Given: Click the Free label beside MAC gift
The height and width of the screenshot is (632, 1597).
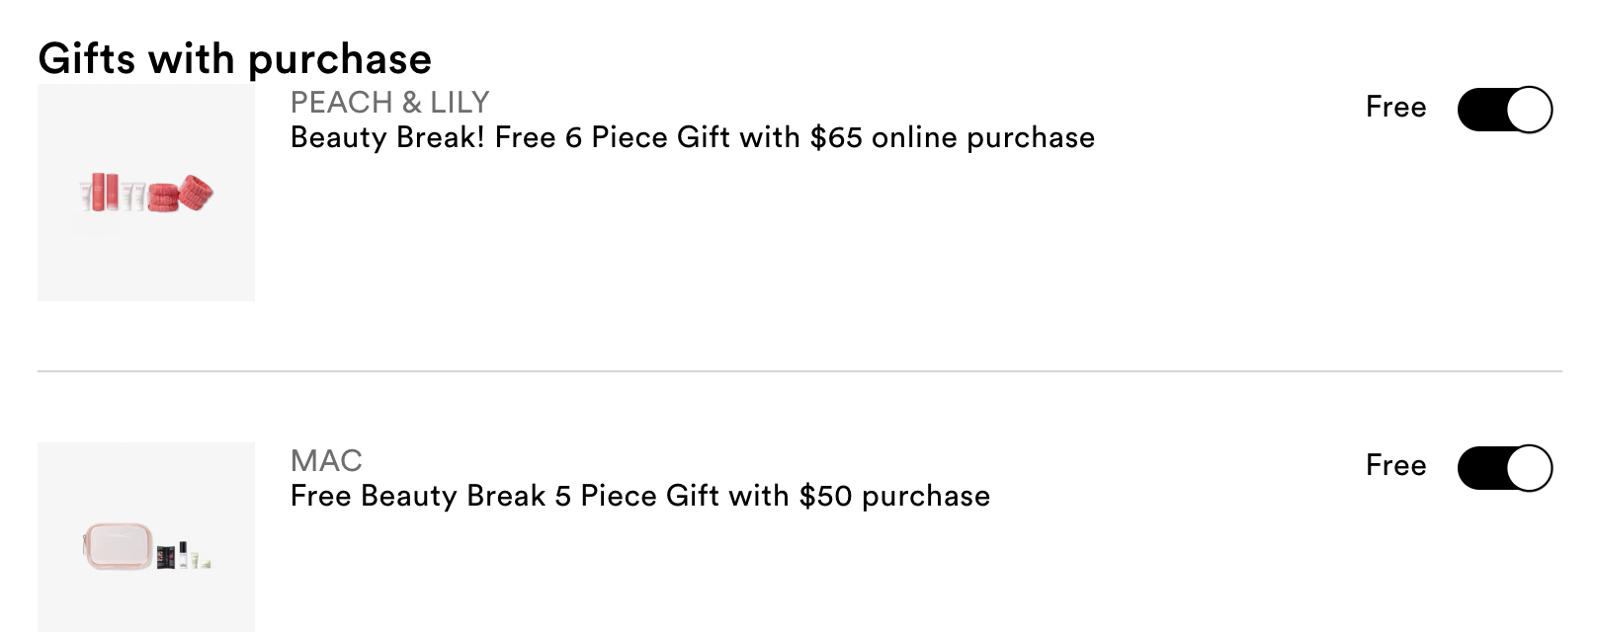Looking at the screenshot, I should point(1395,465).
